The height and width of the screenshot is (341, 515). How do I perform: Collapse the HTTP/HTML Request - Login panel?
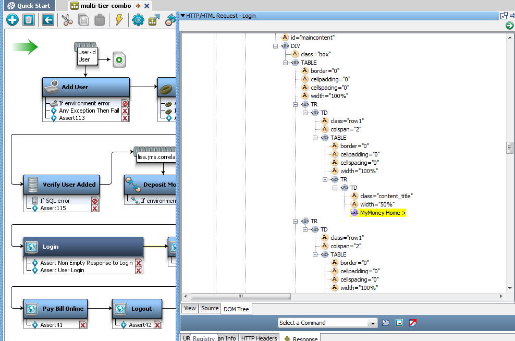tap(182, 16)
